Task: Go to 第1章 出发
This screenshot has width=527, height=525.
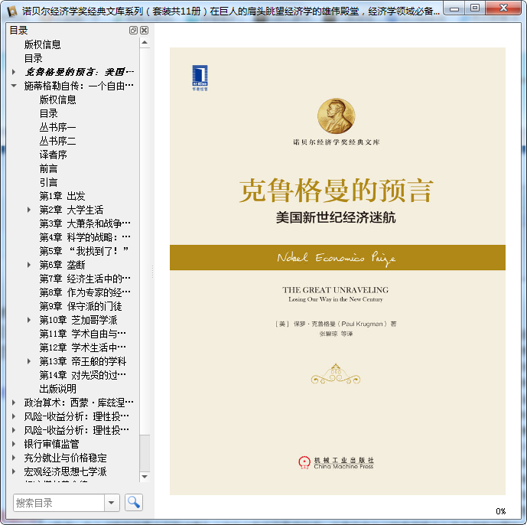Action: pos(62,196)
